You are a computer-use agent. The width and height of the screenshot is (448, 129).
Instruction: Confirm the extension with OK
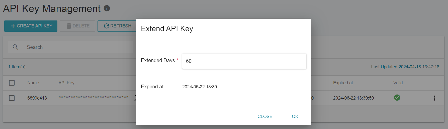295,117
